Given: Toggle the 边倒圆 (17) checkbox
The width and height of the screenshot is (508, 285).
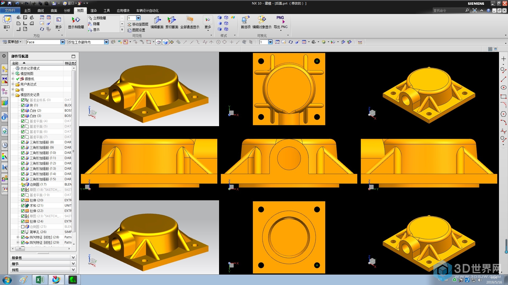Looking at the screenshot, I should pos(23,184).
